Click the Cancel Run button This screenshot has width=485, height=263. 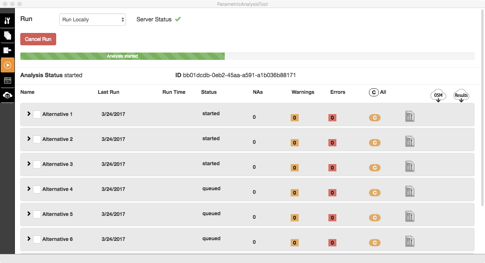pos(38,39)
